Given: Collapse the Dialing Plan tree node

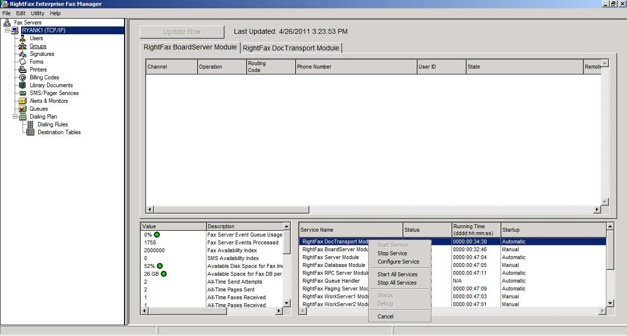Looking at the screenshot, I should point(15,117).
